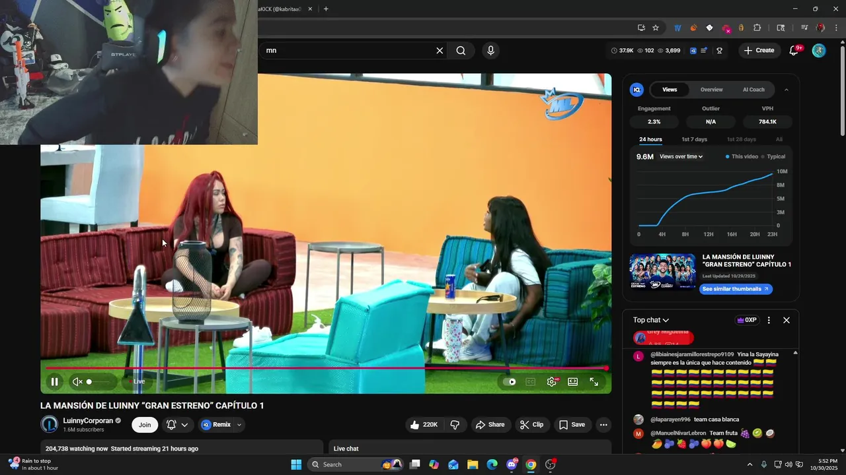The height and width of the screenshot is (475, 846).
Task: Click the vidIQ logo in header stats bar
Action: point(693,50)
